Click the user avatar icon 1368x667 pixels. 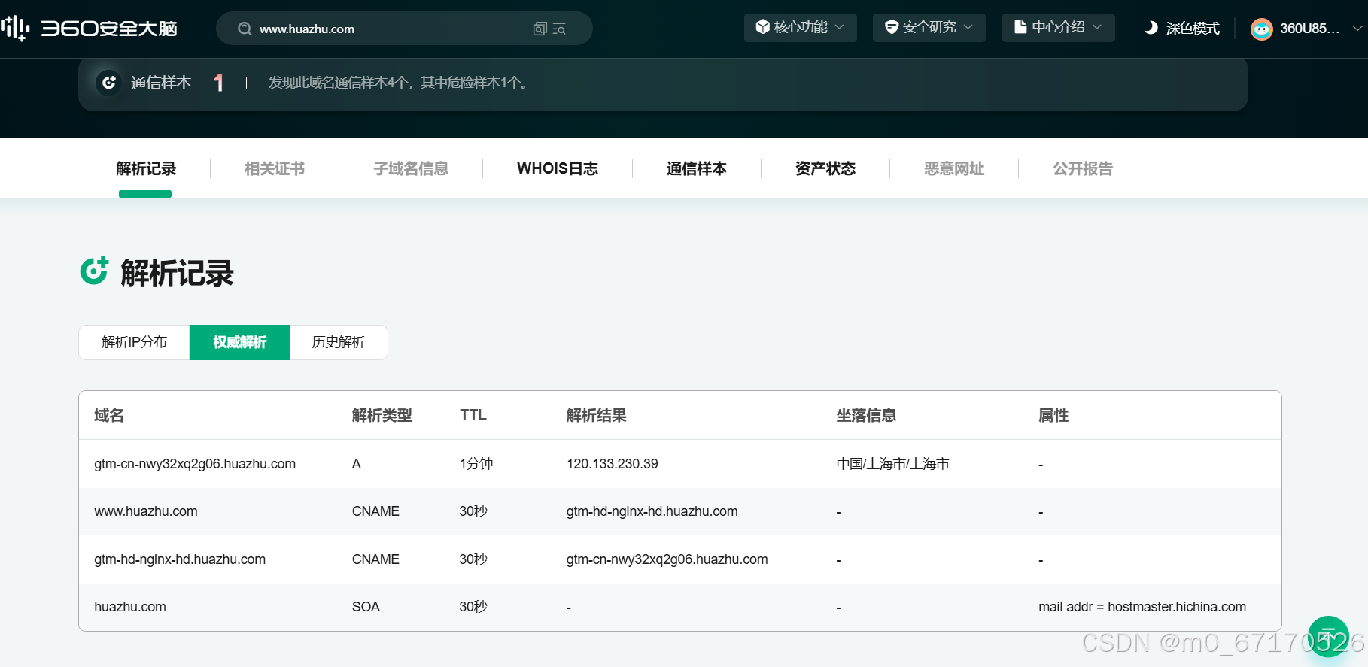(x=1261, y=29)
